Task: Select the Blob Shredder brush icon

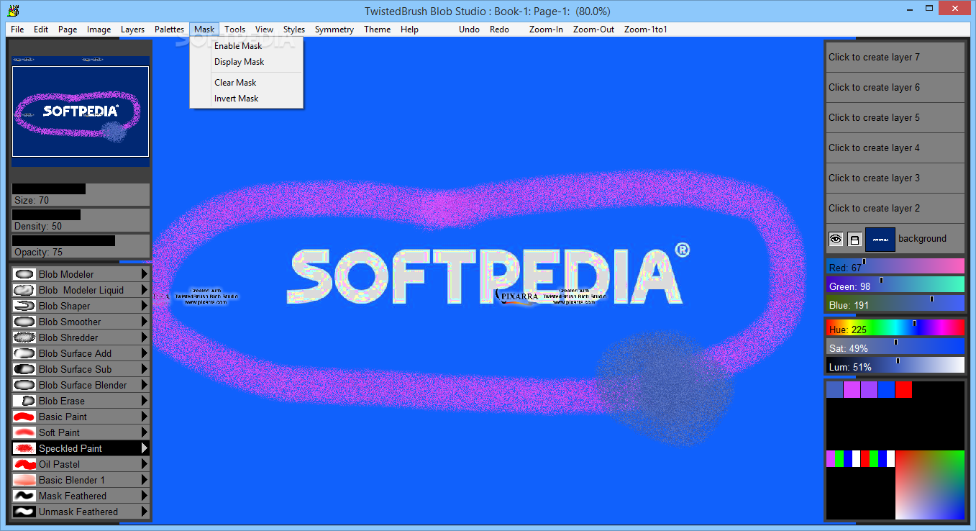Action: [24, 337]
